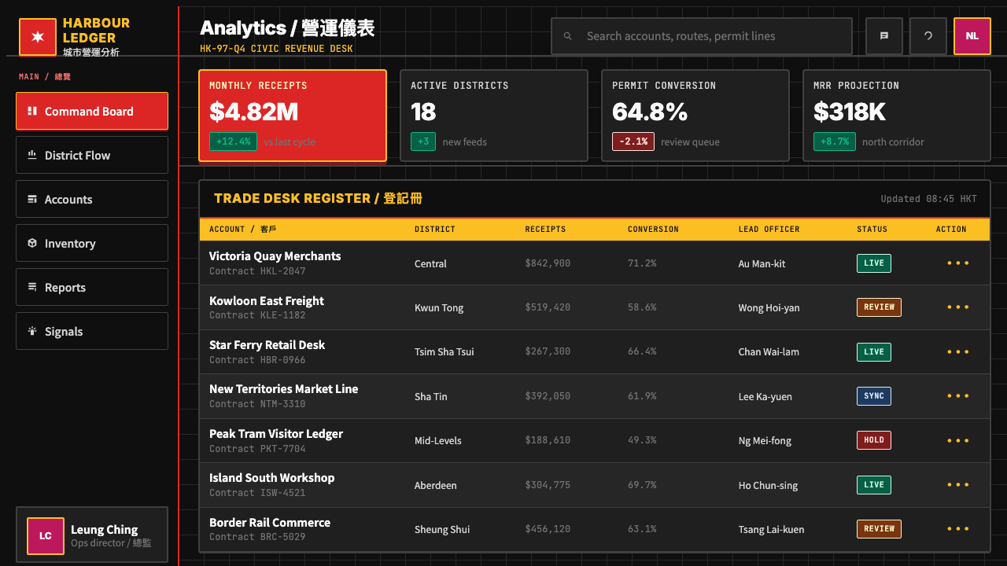This screenshot has height=566, width=1007.
Task: Click the +3 new feeds badge
Action: click(423, 141)
